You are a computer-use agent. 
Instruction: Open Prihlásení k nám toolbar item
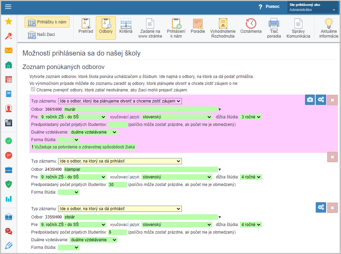click(176, 28)
